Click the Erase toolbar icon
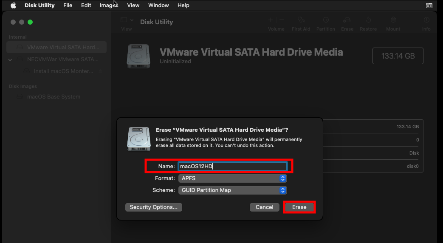 (347, 20)
